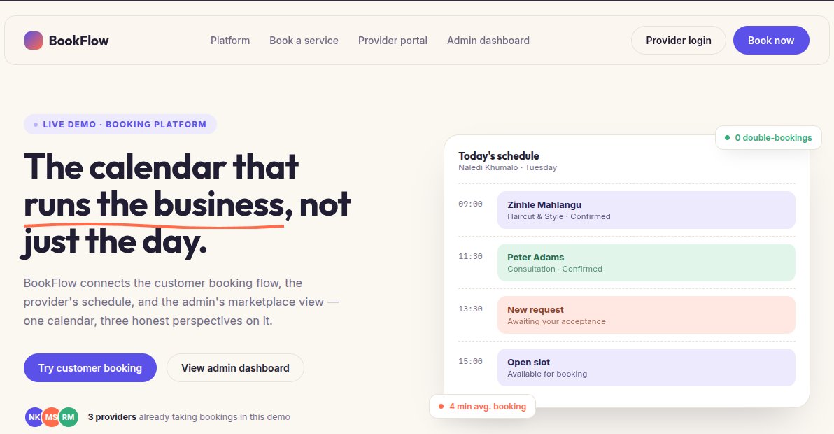
Task: Select the Open slot card
Action: (646, 367)
